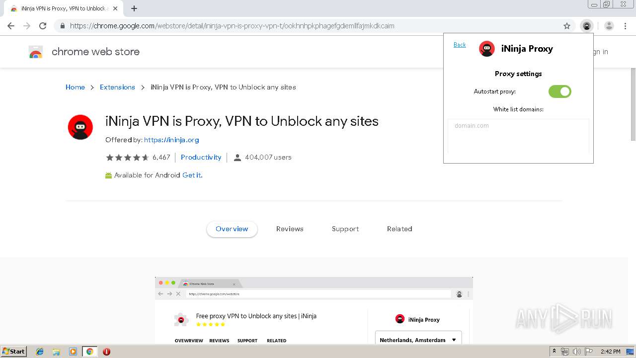The width and height of the screenshot is (636, 358).
Task: Click the users count person icon
Action: tap(238, 158)
